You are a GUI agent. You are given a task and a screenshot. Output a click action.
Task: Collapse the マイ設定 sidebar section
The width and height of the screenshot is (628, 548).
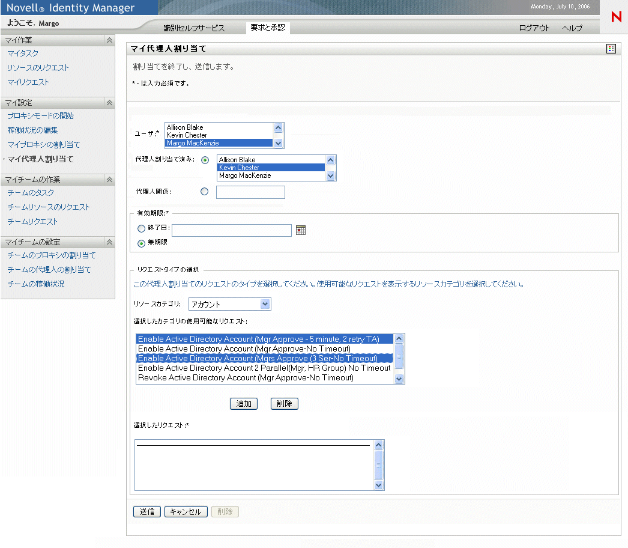coord(109,103)
